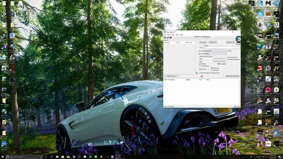Check Pause the game while scanning
Screen dimensions: 283x159
pyautogui.click(x=200, y=73)
